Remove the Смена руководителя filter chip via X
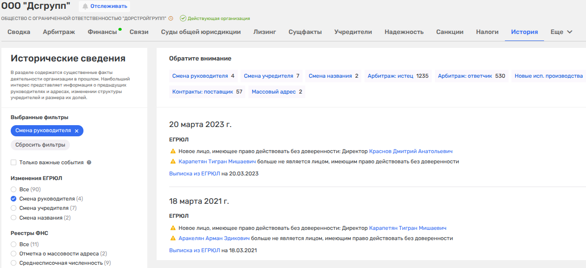586x268 pixels. point(77,131)
